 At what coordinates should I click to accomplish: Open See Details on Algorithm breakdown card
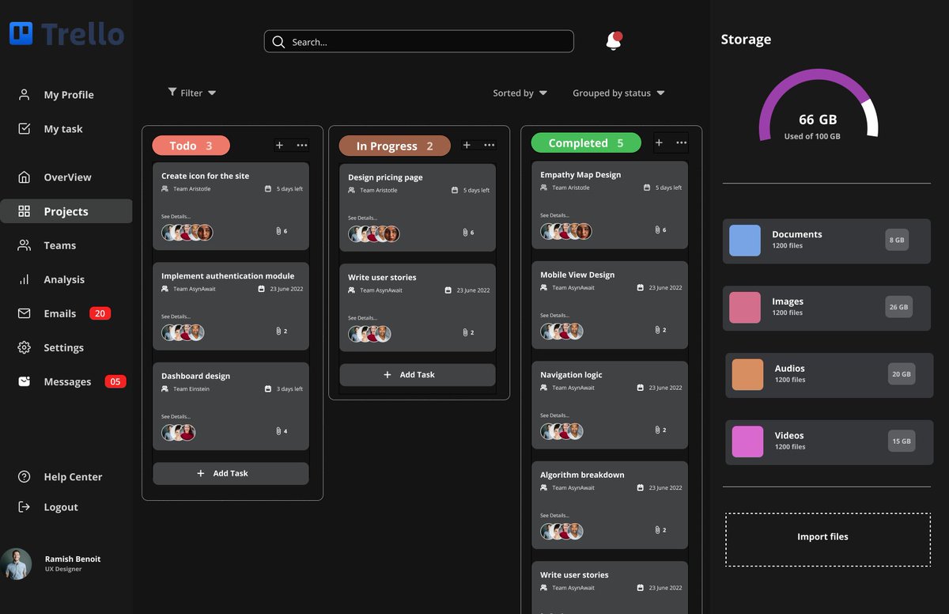tap(554, 515)
